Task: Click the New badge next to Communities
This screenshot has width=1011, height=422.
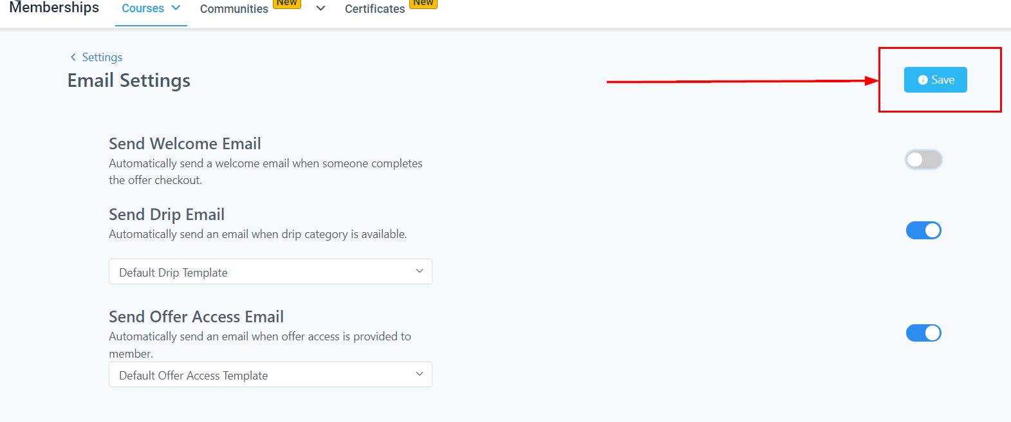Action: [287, 3]
